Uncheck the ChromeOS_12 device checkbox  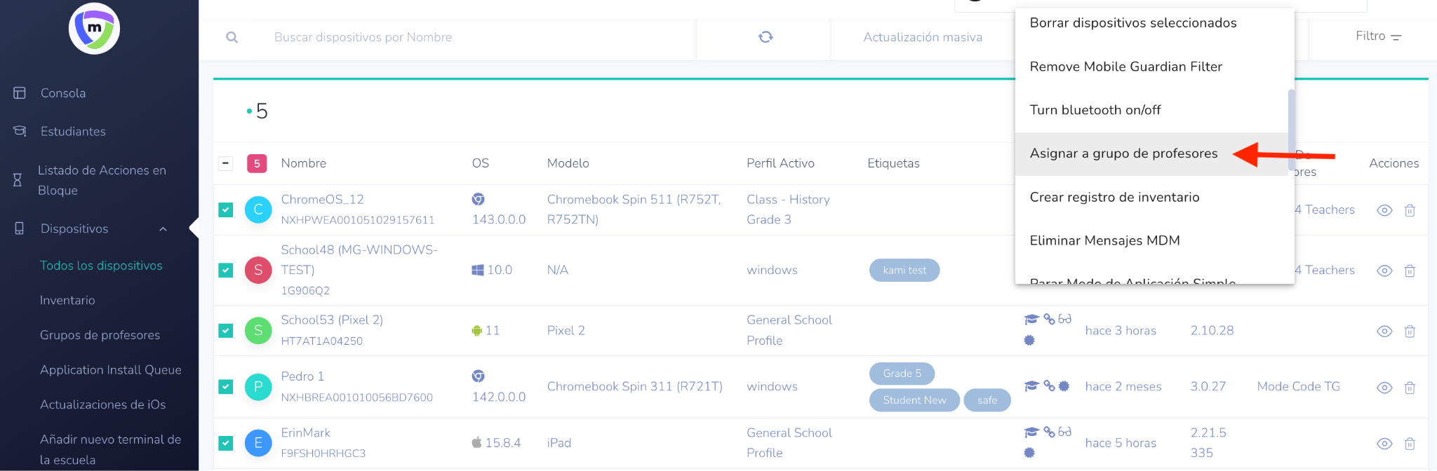tap(226, 210)
